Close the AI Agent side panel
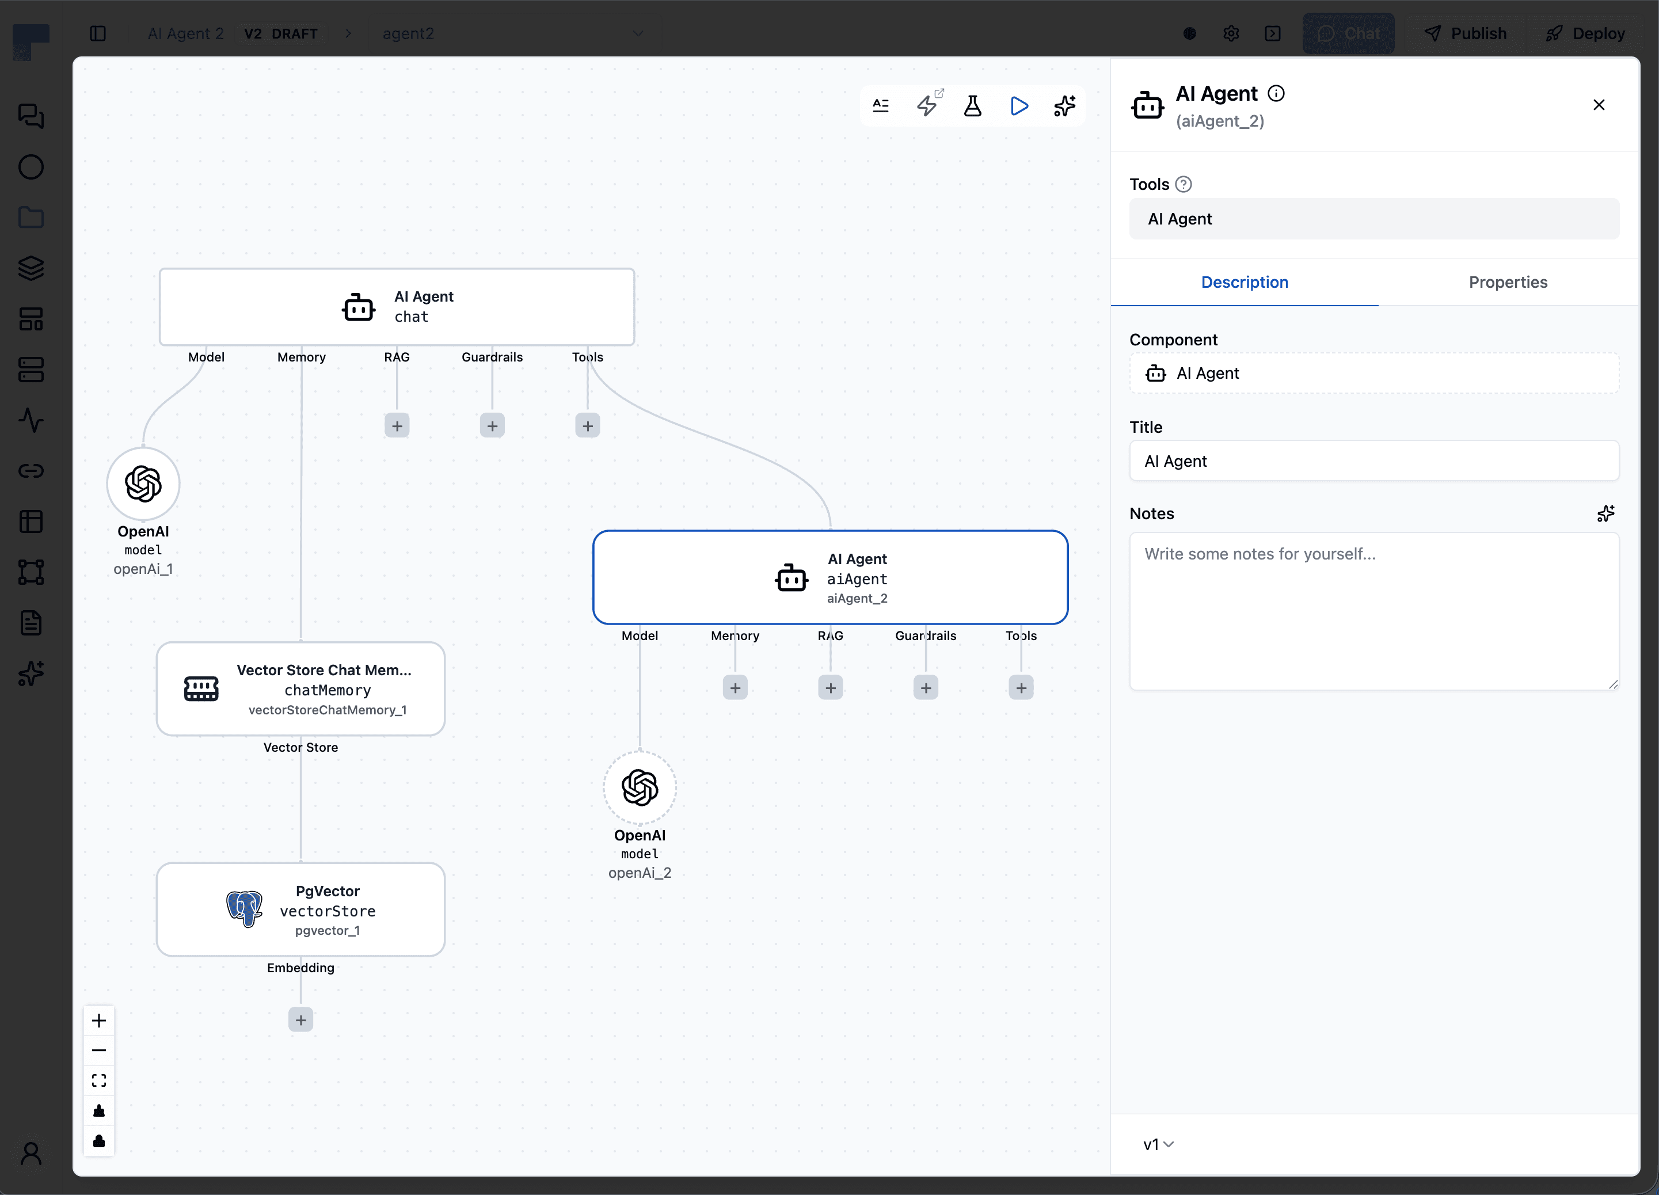 (1599, 105)
